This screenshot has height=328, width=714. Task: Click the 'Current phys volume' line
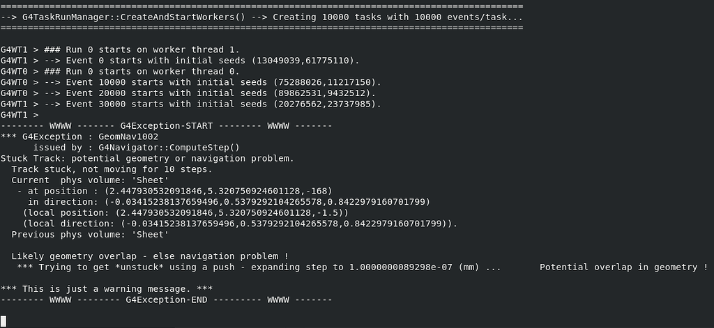click(89, 180)
